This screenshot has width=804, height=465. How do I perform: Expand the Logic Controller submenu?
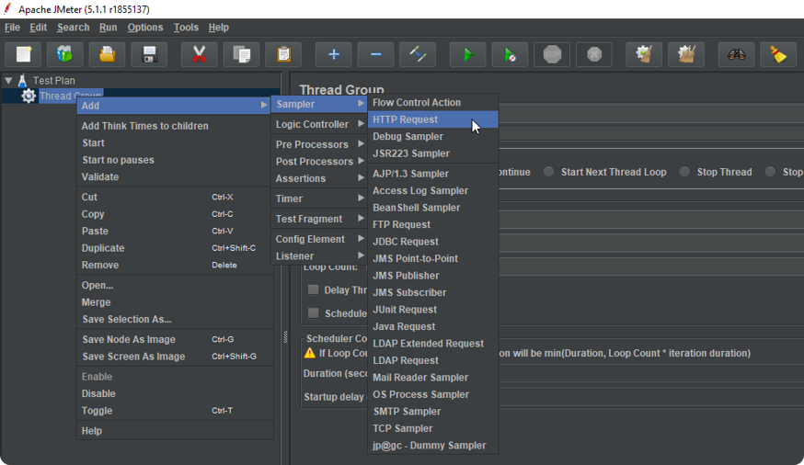click(319, 124)
